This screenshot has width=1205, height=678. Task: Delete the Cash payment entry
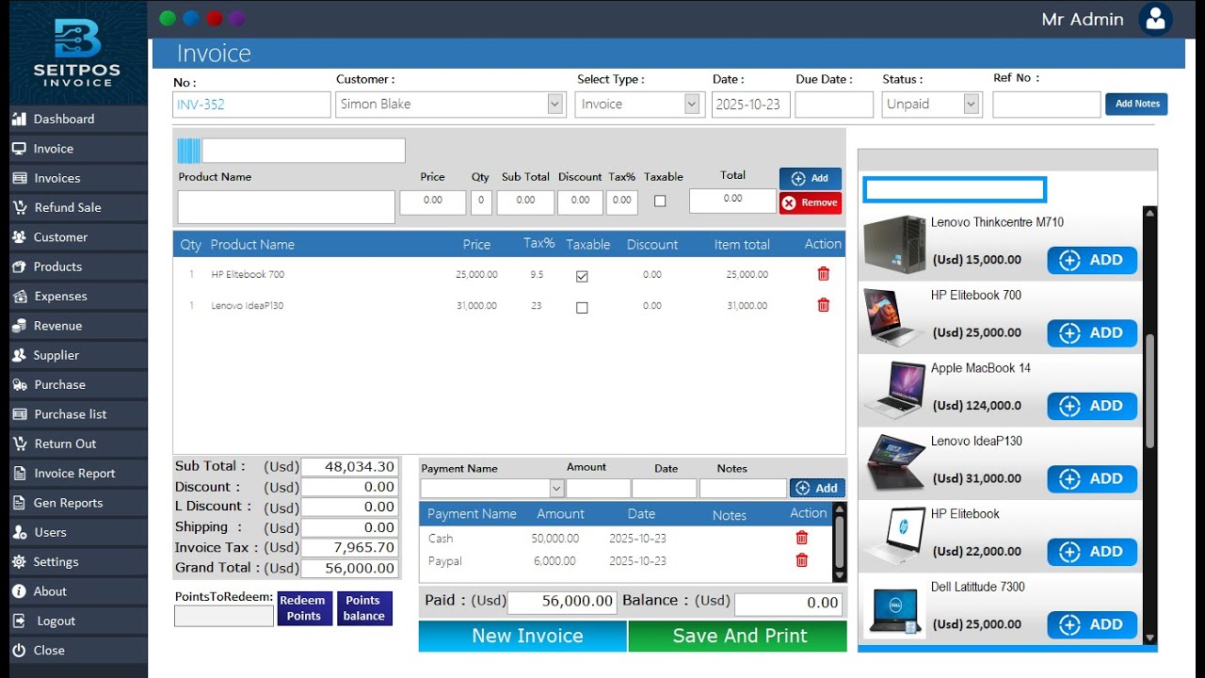pyautogui.click(x=802, y=538)
